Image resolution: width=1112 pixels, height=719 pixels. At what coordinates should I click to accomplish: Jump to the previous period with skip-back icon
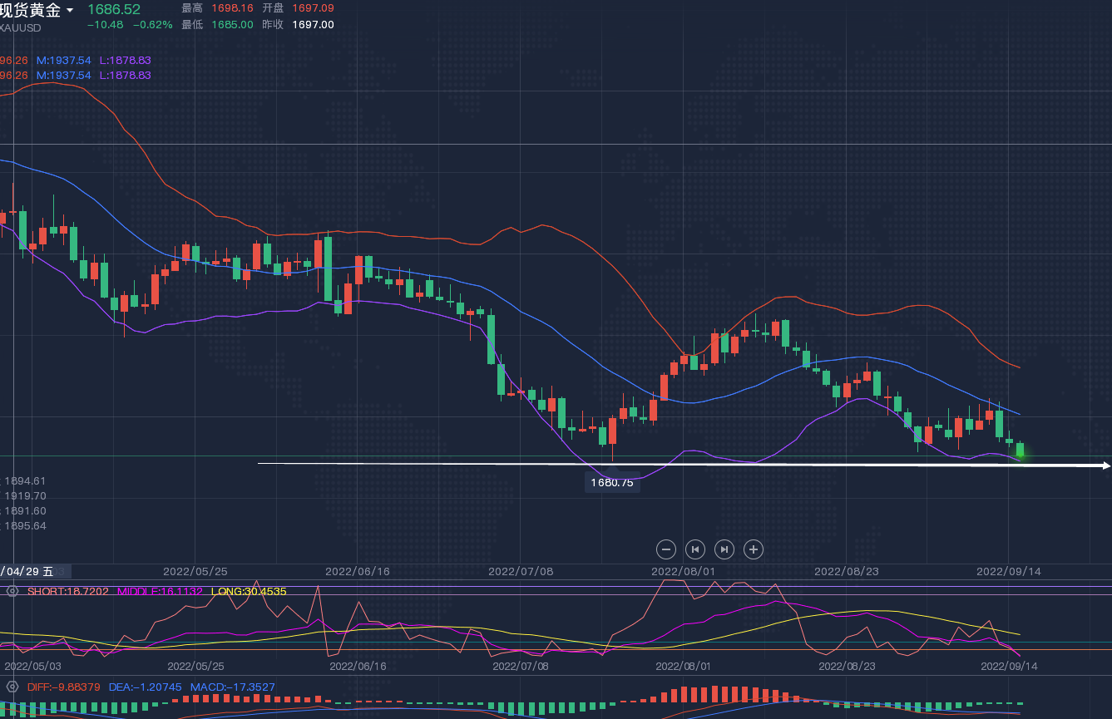(694, 549)
